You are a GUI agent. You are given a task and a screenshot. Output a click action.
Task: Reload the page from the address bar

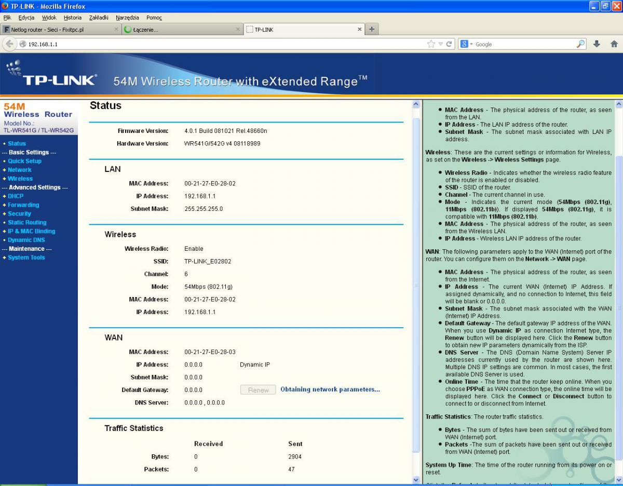449,44
